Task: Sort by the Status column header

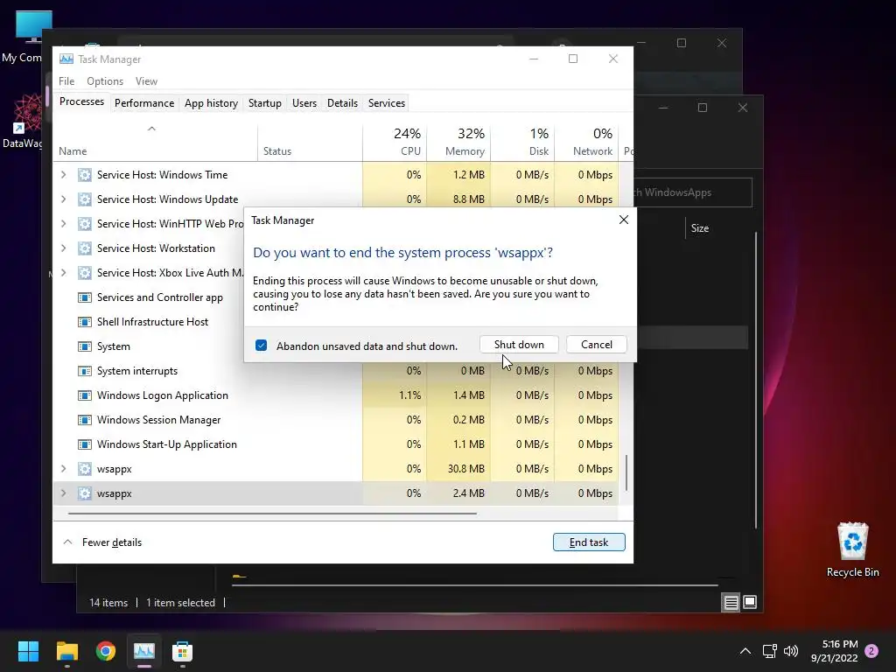Action: click(311, 142)
